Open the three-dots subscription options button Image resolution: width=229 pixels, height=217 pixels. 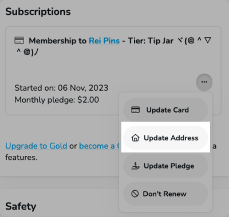pyautogui.click(x=204, y=82)
